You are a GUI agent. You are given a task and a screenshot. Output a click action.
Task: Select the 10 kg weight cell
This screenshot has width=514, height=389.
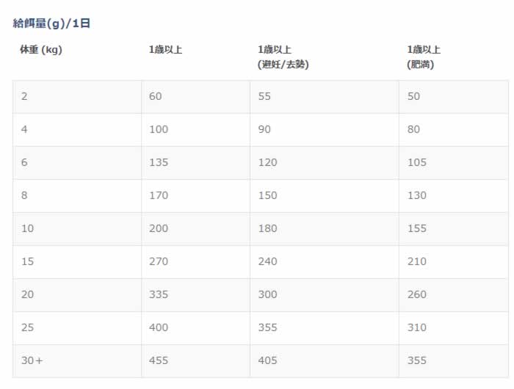click(x=27, y=228)
